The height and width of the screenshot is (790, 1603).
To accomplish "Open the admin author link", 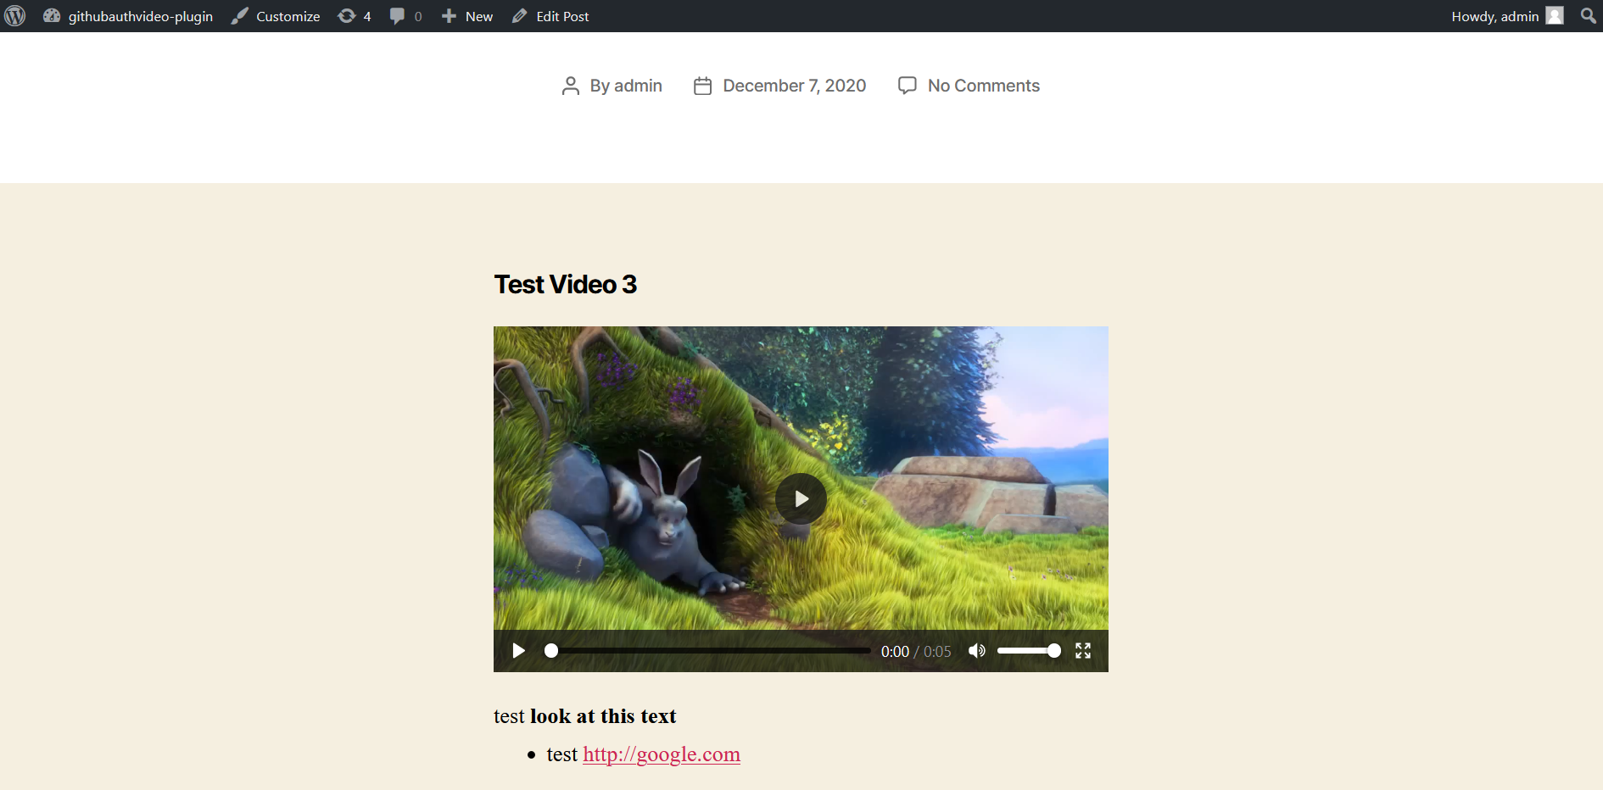I will tap(638, 86).
